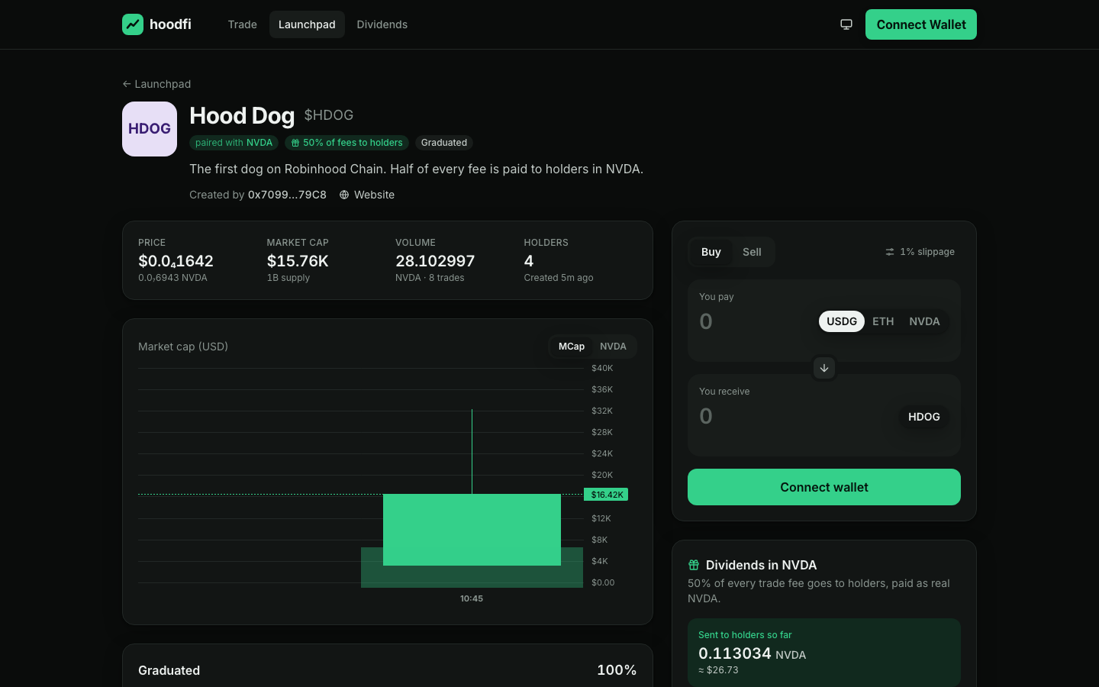1099x687 pixels.
Task: Click the 50% of fees to holders badge
Action: [x=346, y=143]
